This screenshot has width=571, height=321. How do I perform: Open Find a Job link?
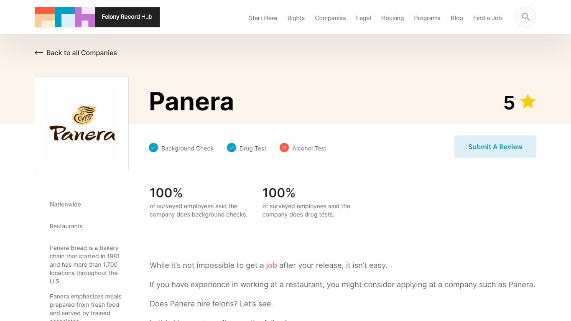(x=487, y=18)
